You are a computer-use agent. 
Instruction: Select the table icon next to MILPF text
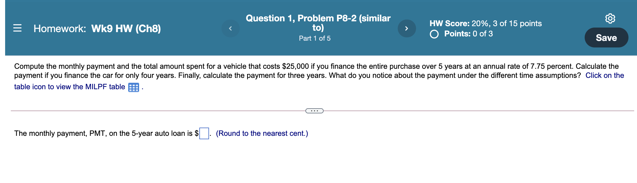click(134, 87)
